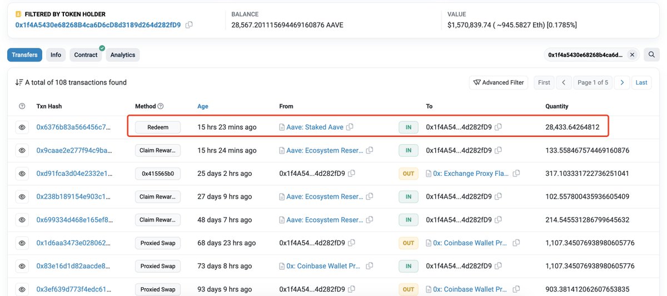
Task: Copy Ecosystem Reserve address in 0x699334d468 row
Action: [370, 220]
